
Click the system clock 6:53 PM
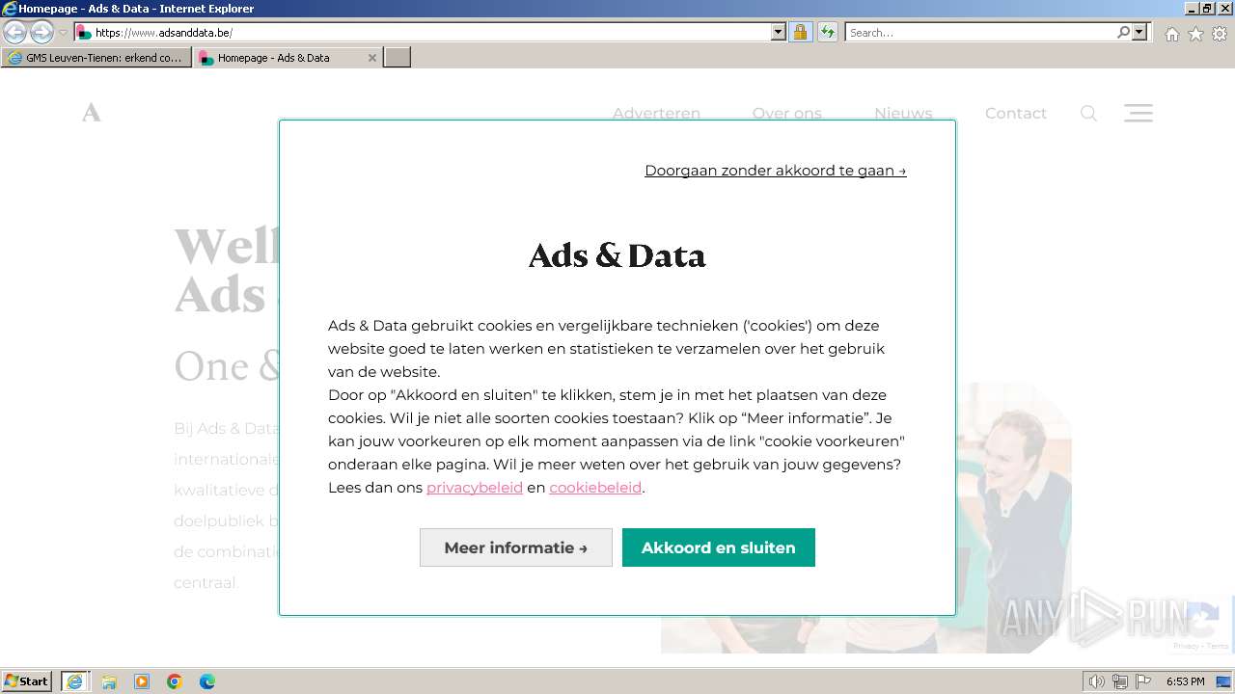click(1185, 681)
